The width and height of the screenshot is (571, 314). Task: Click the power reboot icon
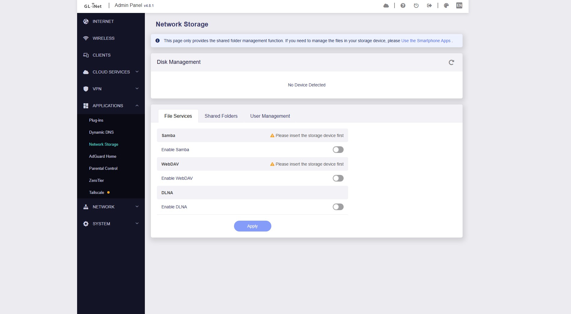point(416,6)
